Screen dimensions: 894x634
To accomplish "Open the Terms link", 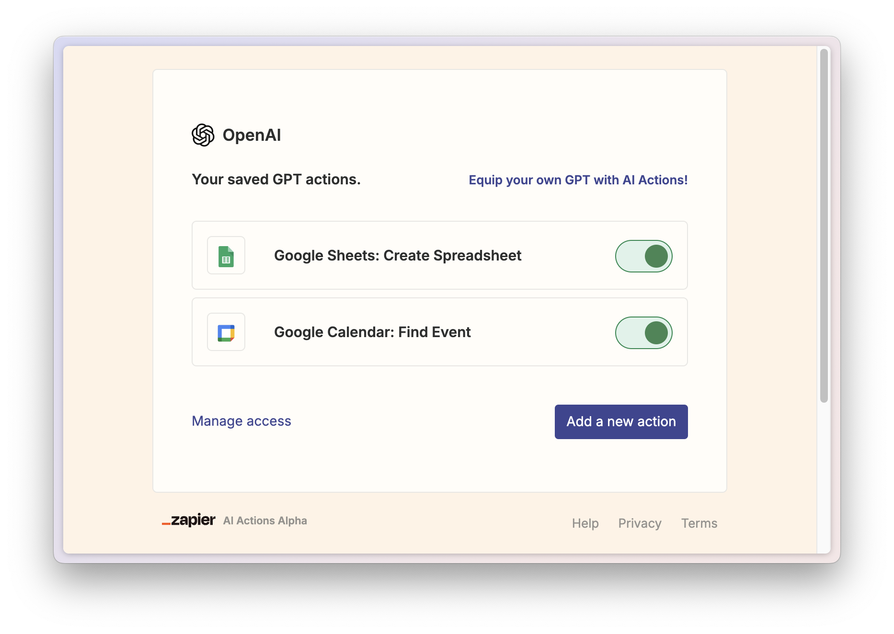I will point(699,523).
